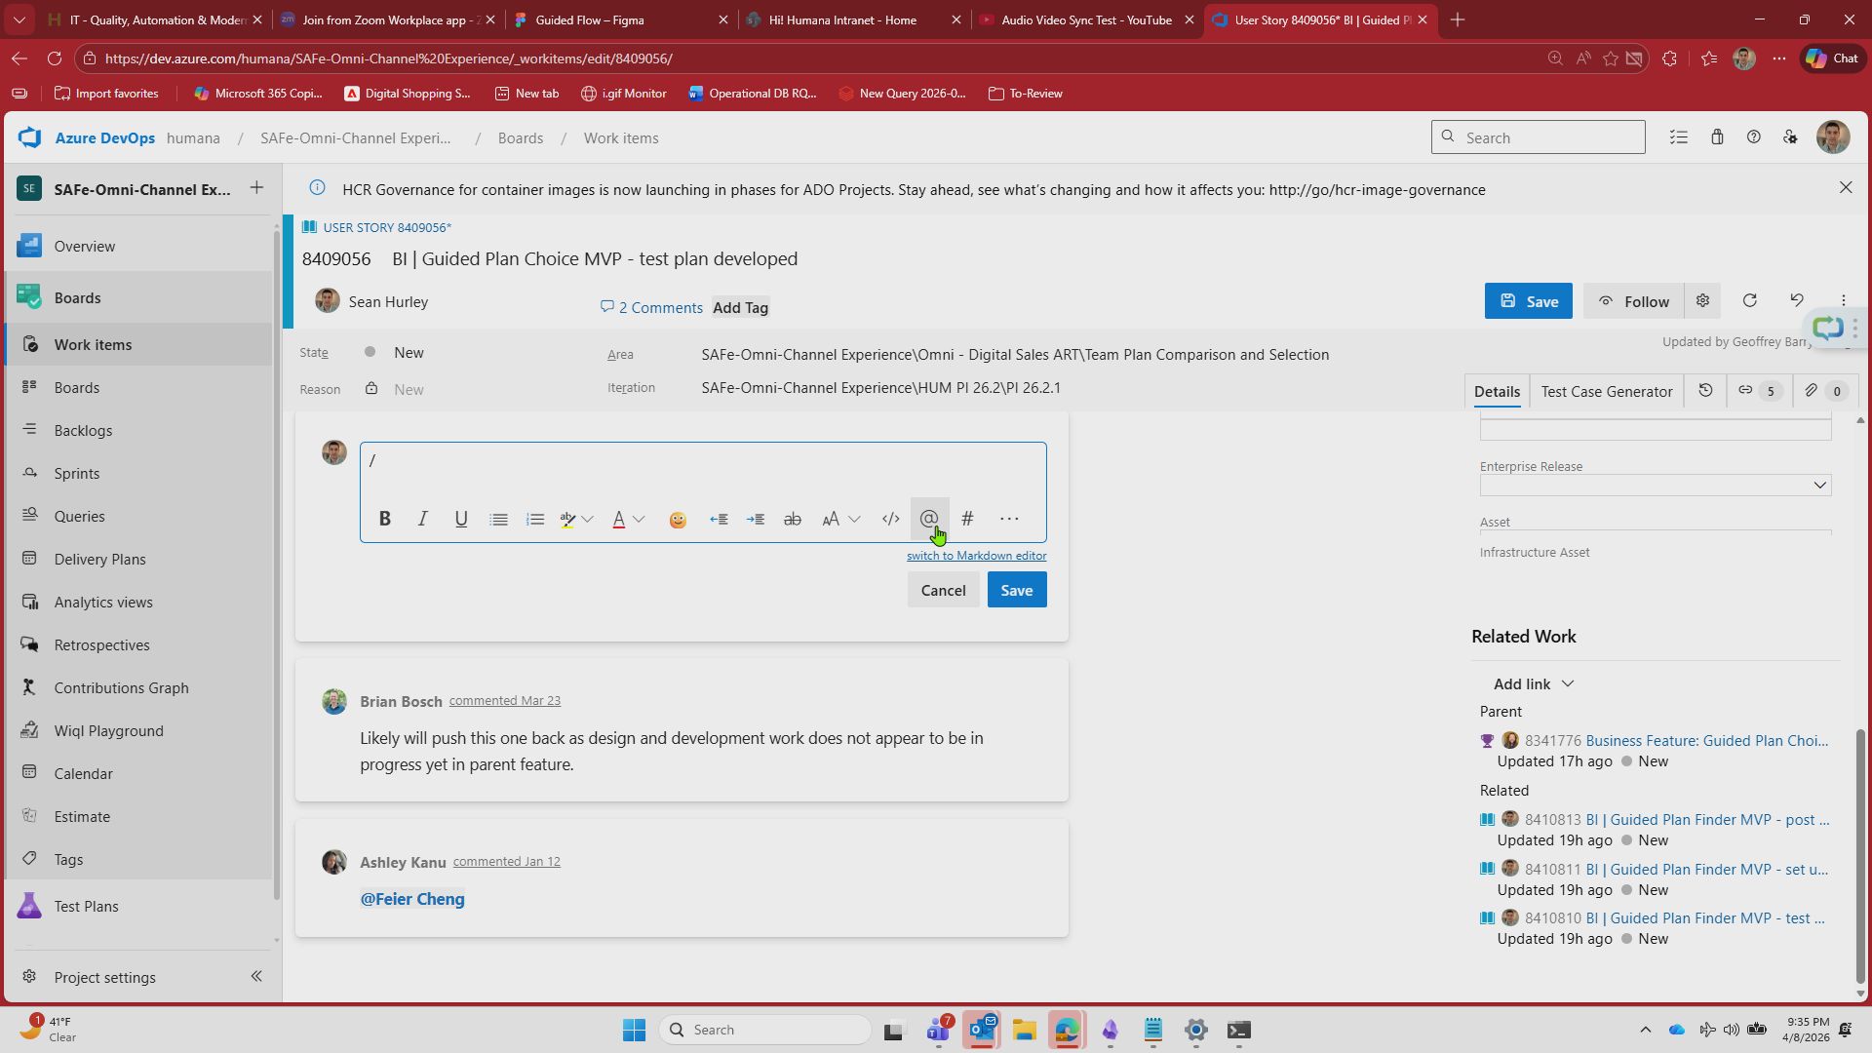Viewport: 1872px width, 1053px height.
Task: Open Backlogs in the sidebar
Action: (83, 431)
